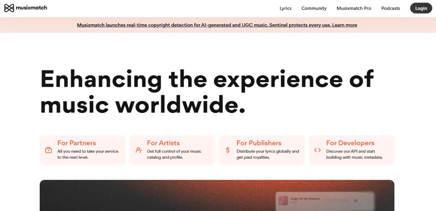436x211 pixels.
Task: Open the Lyrics menu item
Action: [285, 8]
